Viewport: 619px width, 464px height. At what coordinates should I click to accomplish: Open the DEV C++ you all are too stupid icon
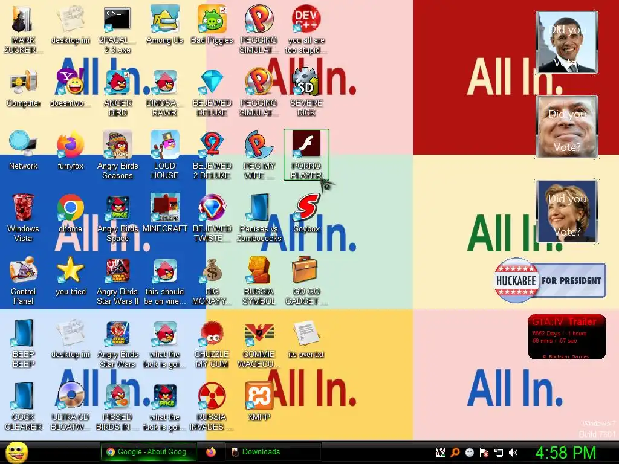click(x=306, y=30)
